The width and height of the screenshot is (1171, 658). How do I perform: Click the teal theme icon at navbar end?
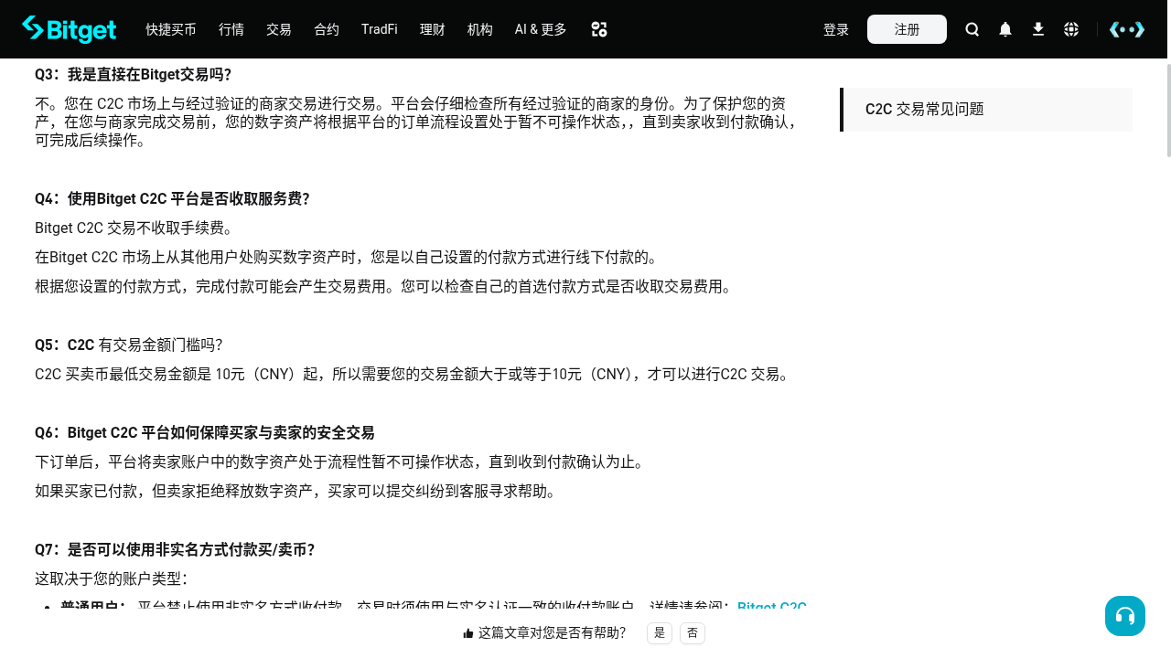(1127, 29)
